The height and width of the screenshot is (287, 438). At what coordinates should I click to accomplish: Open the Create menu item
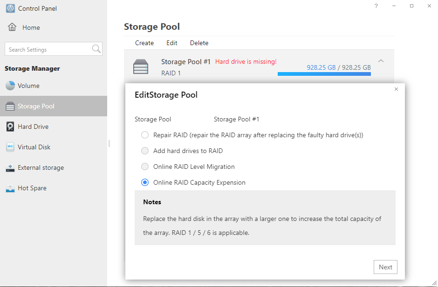pyautogui.click(x=144, y=43)
